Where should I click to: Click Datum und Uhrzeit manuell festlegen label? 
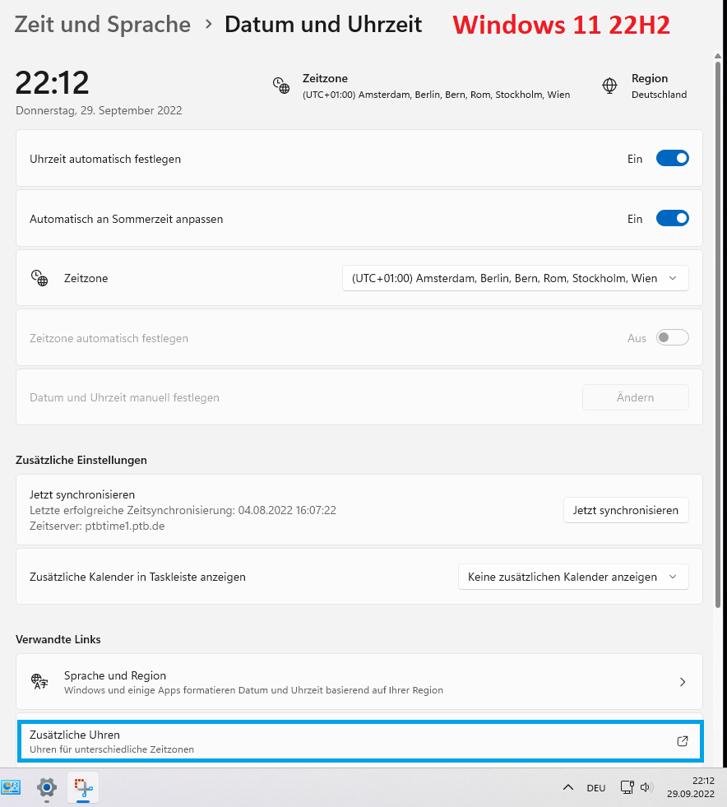click(x=124, y=397)
